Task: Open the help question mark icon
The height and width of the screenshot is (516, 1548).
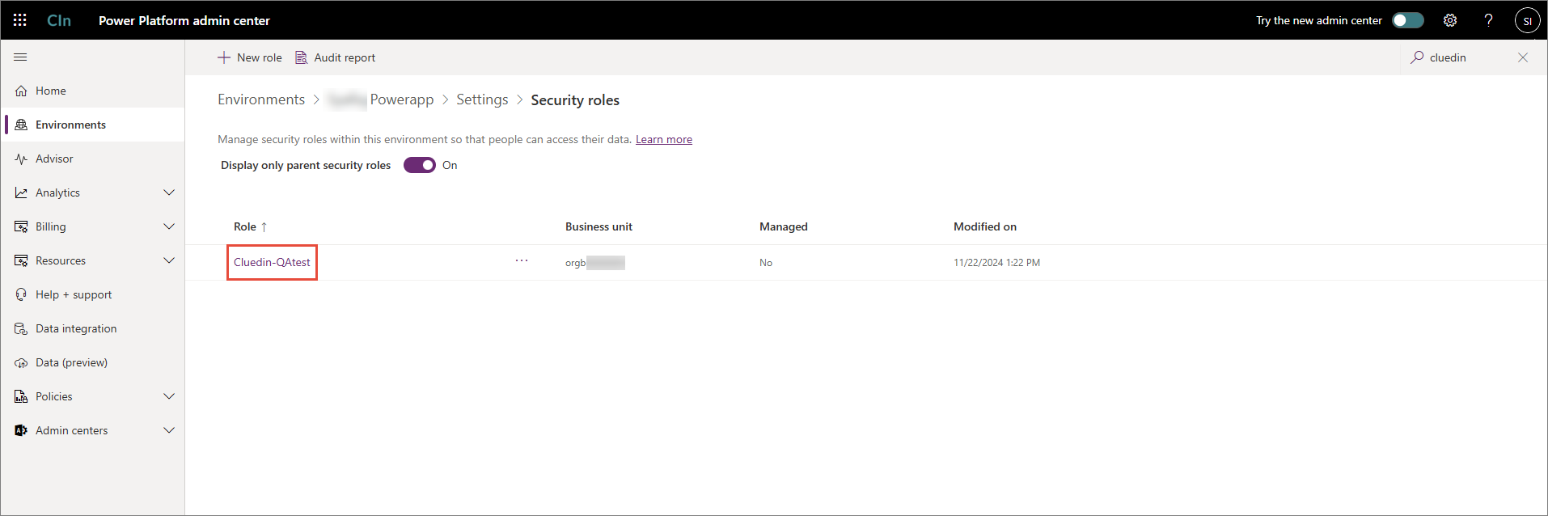Action: tap(1488, 20)
